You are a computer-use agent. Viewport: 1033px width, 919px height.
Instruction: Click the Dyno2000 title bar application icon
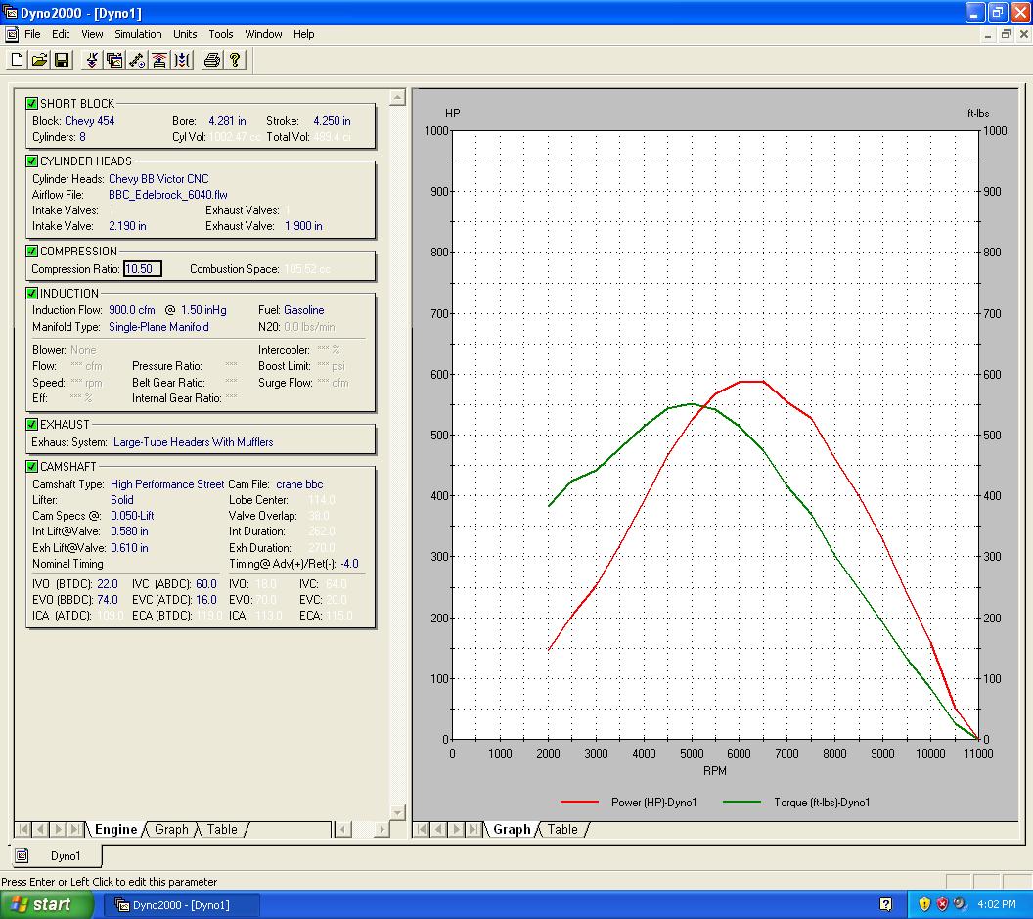click(10, 13)
